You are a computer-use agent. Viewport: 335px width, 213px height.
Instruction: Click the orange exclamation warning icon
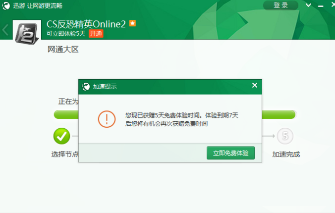point(107,119)
